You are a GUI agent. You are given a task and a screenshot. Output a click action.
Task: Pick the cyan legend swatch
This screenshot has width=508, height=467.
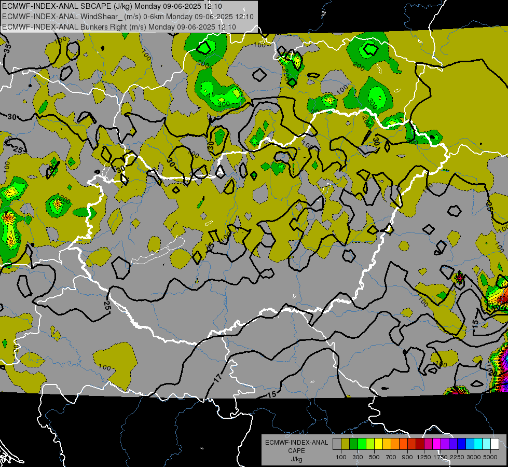point(478,444)
